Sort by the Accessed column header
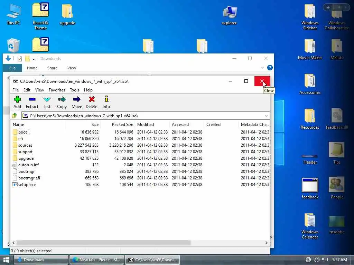This screenshot has width=354, height=265. pos(187,124)
